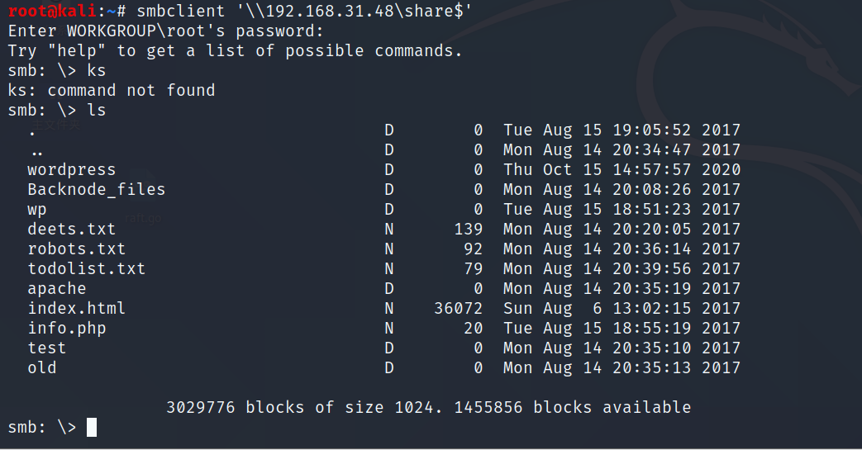
Task: Click the 36072 file size value
Action: tap(459, 308)
